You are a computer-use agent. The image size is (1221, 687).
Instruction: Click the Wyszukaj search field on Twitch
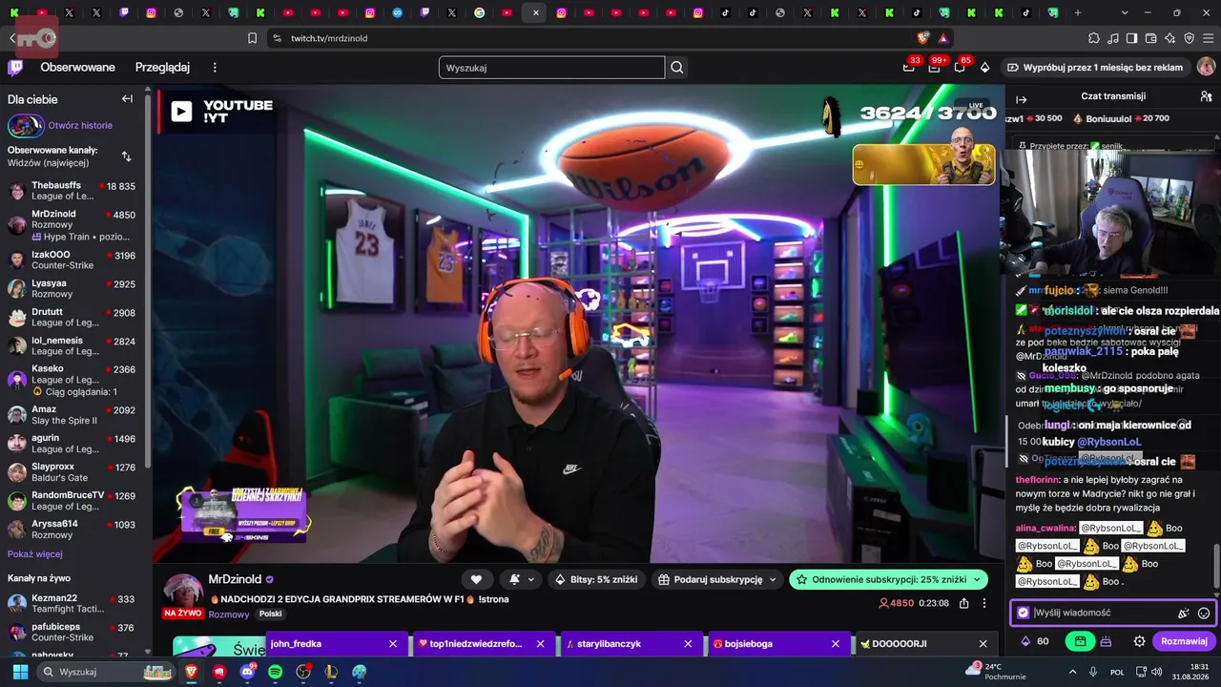[x=551, y=68]
